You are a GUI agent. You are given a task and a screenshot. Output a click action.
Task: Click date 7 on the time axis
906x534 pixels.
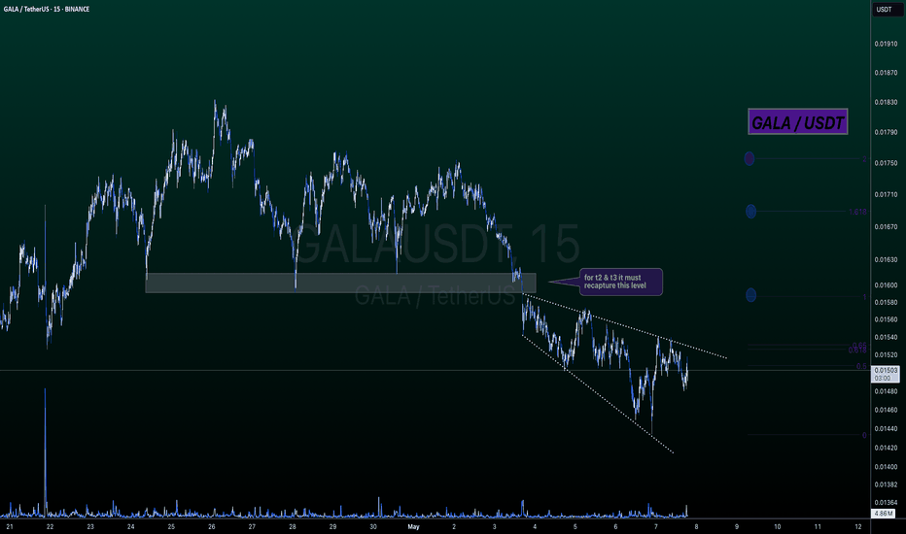656,526
